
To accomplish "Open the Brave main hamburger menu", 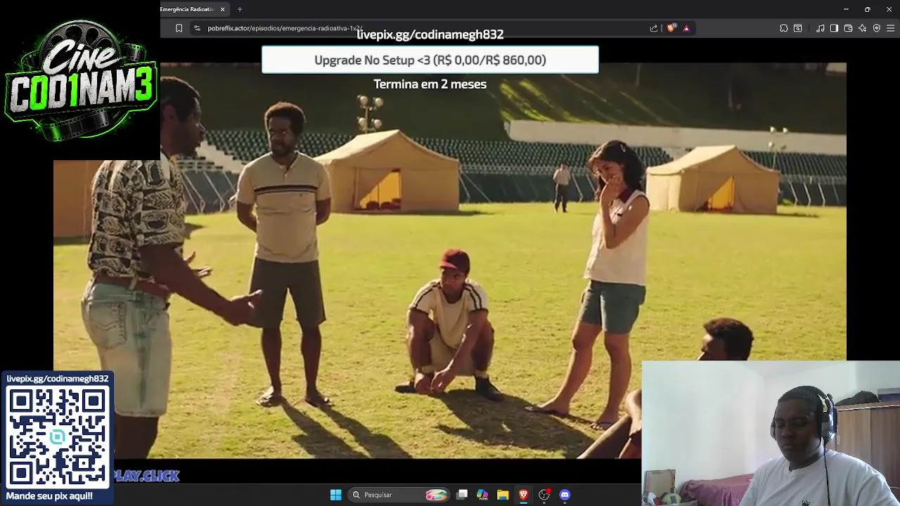I will [891, 28].
